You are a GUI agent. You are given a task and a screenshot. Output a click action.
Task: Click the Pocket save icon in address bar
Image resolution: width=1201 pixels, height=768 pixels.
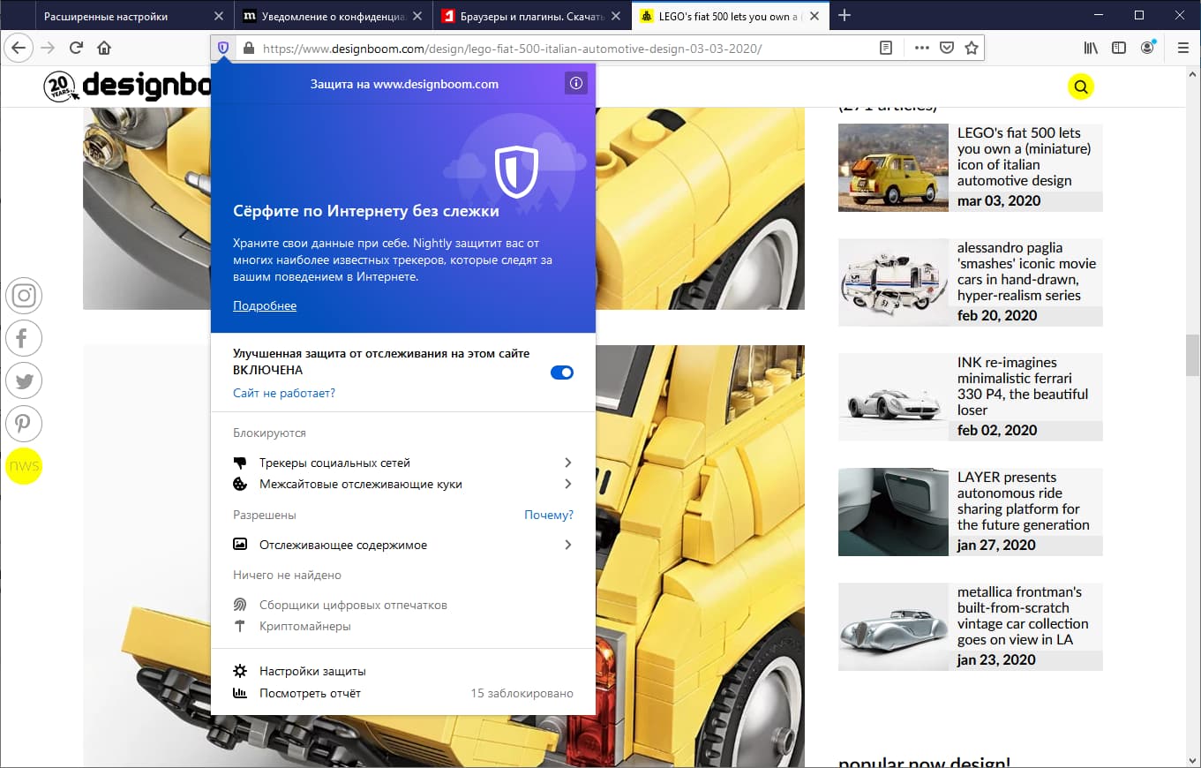click(946, 49)
